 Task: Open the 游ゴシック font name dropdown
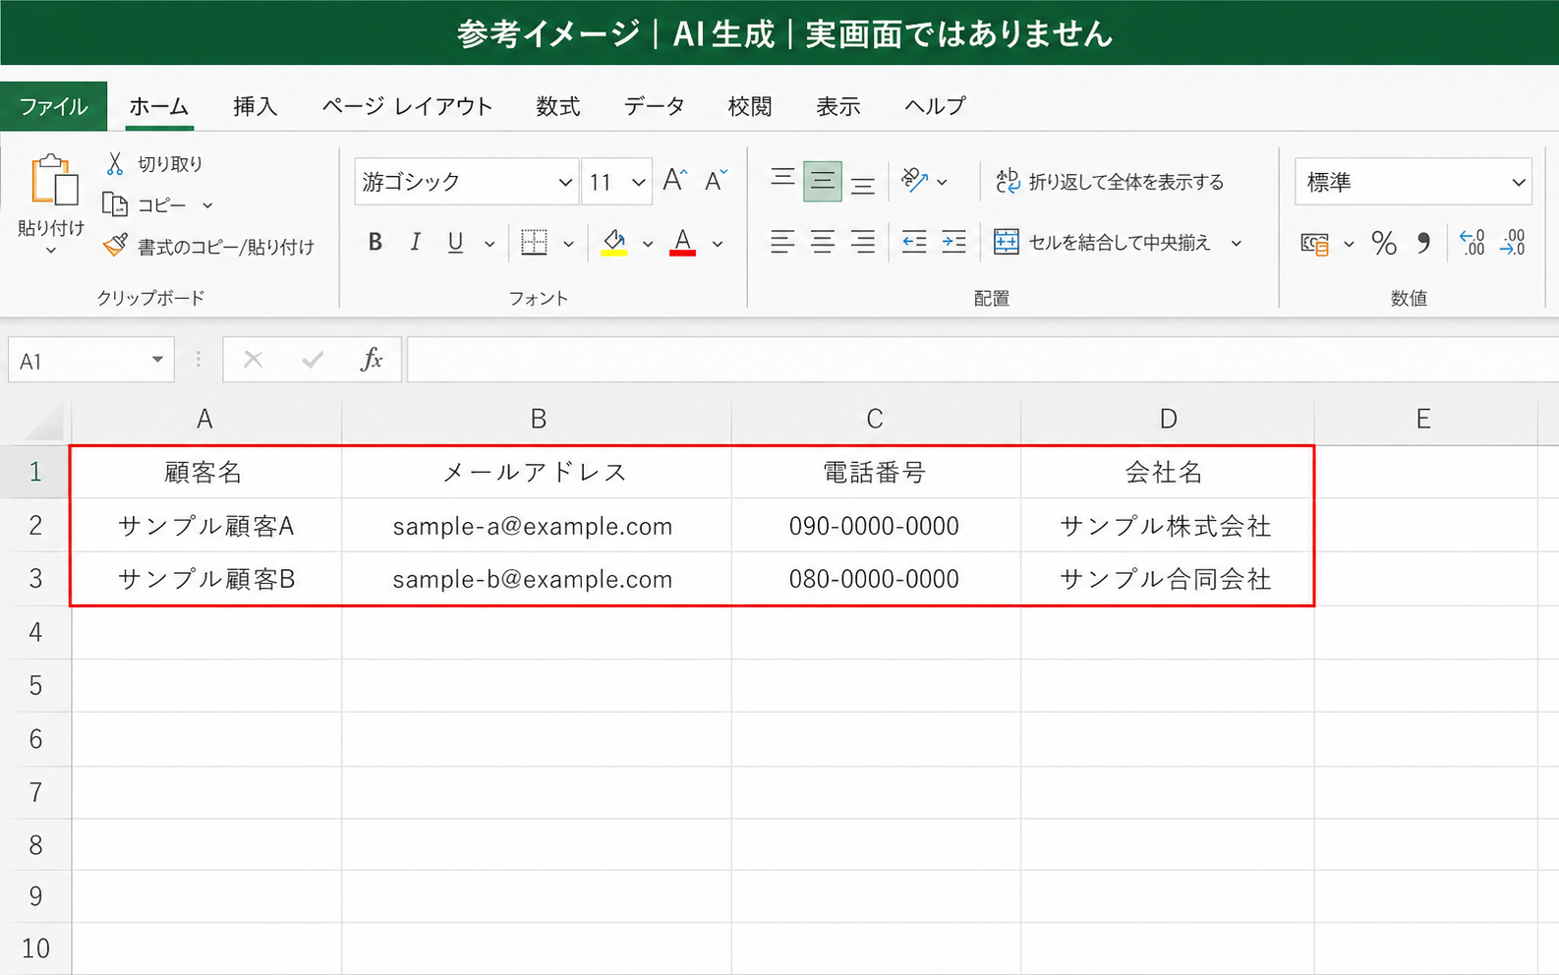pos(565,182)
